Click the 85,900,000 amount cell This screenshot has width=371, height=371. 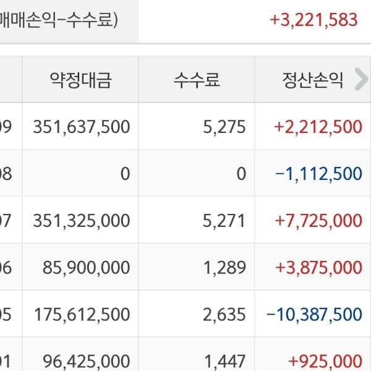point(87,268)
